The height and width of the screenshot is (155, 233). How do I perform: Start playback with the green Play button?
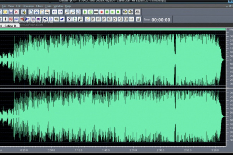pyautogui.click(x=85, y=12)
